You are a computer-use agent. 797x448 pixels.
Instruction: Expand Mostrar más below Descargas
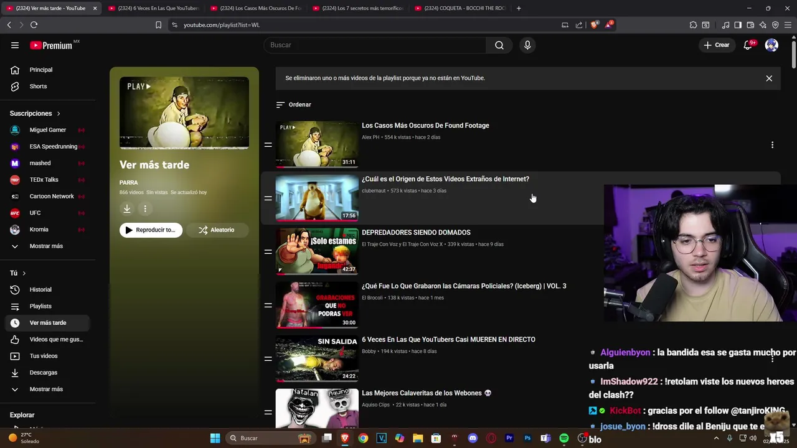click(45, 389)
